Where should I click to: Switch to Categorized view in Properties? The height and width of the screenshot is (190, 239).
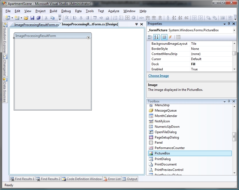[x=150, y=37]
